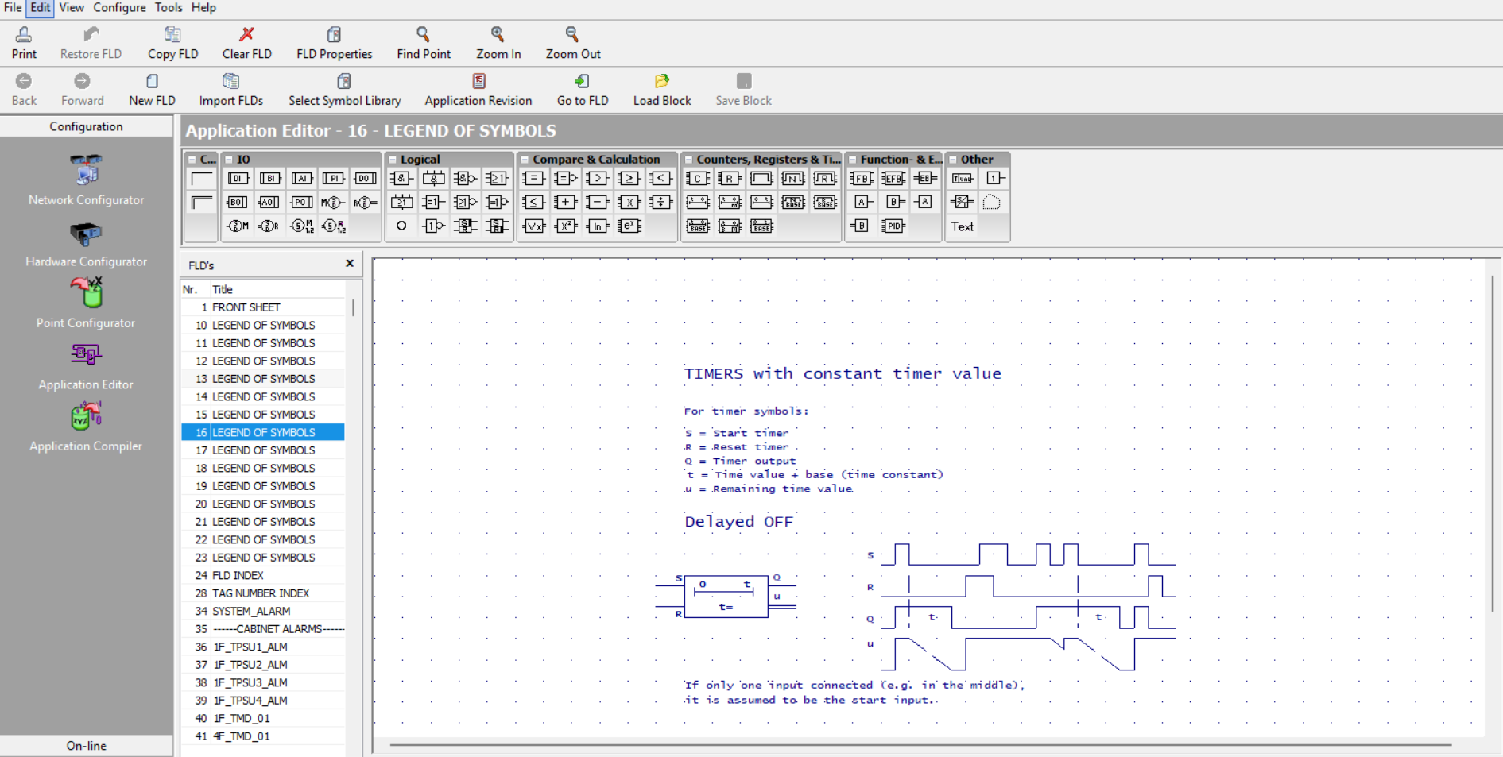
Task: Select the Text tool in Other palette
Action: pyautogui.click(x=962, y=226)
